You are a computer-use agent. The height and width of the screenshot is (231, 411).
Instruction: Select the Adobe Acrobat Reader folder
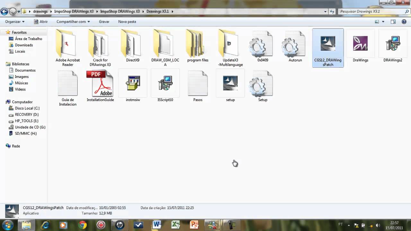(x=67, y=48)
